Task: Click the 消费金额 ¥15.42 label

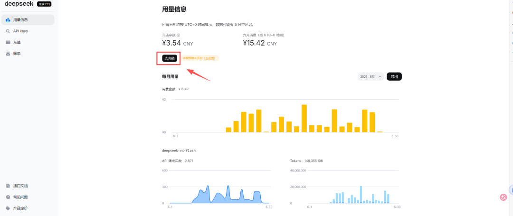Action: [175, 89]
